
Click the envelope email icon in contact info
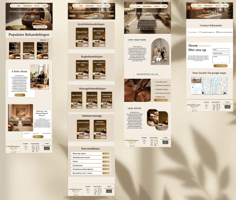point(200,32)
